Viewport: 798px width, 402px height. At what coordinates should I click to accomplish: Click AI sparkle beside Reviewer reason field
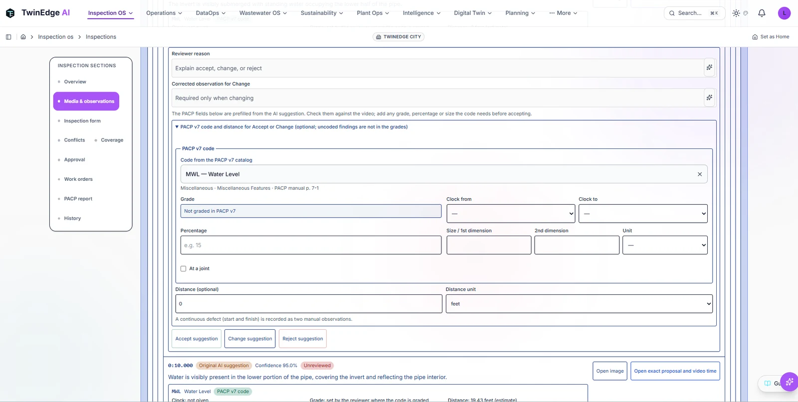(709, 68)
